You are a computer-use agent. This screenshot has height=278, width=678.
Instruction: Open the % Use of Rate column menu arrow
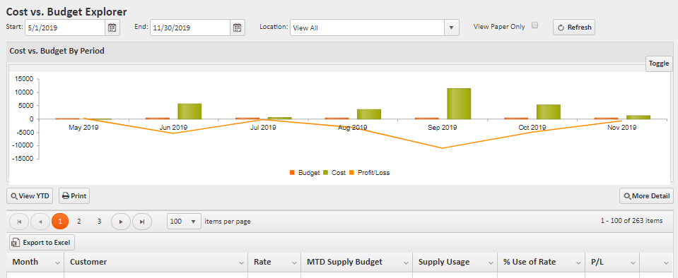point(578,262)
